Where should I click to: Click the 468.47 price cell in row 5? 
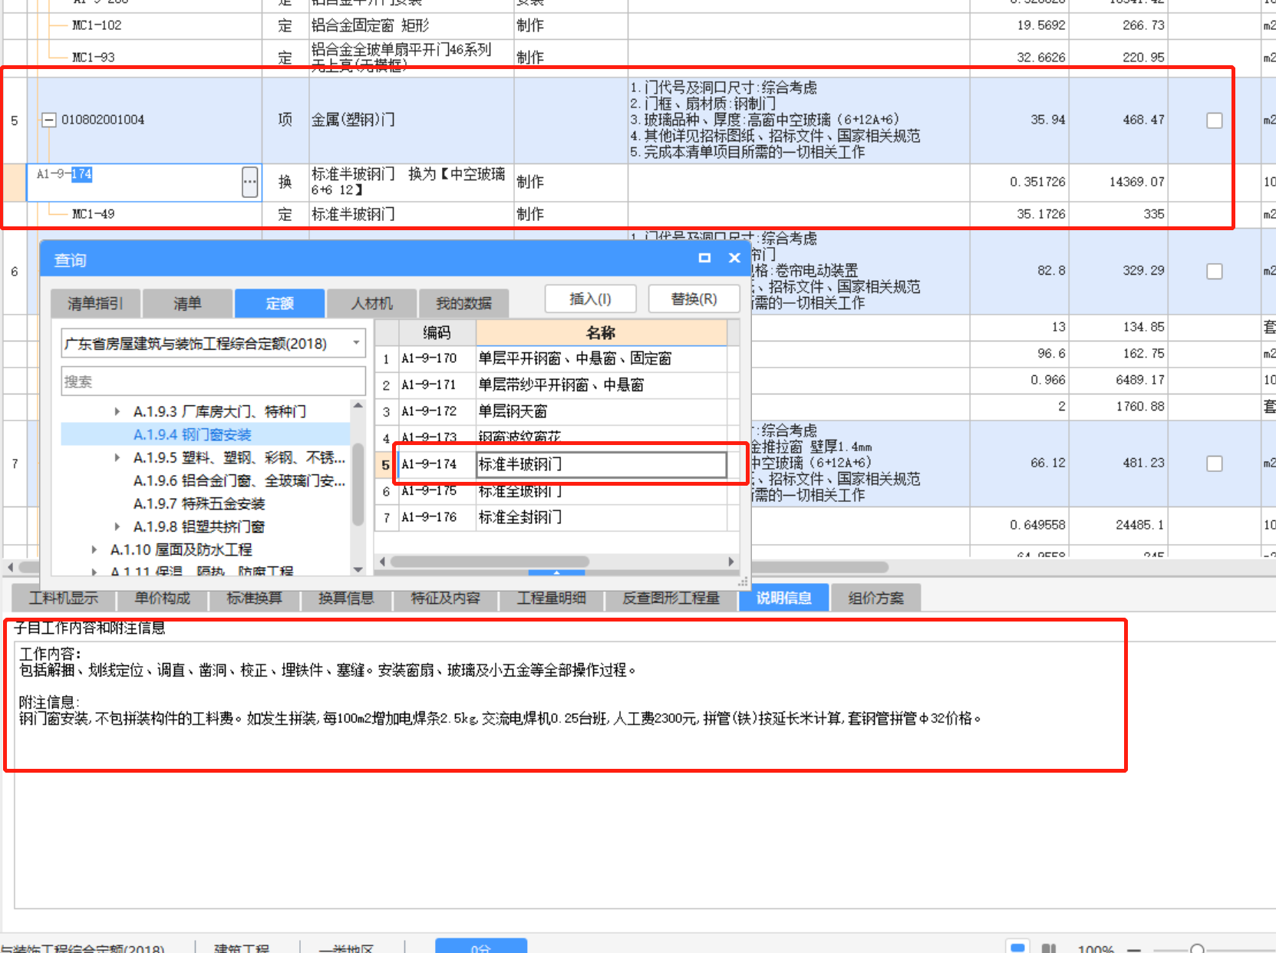point(1118,120)
